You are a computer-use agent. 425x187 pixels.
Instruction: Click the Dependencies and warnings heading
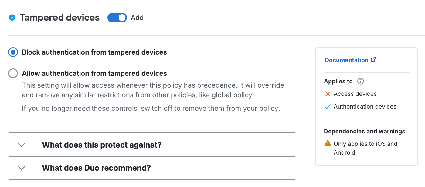click(x=364, y=131)
